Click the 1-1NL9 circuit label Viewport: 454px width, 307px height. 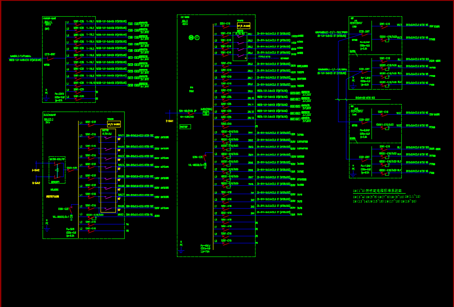point(90,76)
